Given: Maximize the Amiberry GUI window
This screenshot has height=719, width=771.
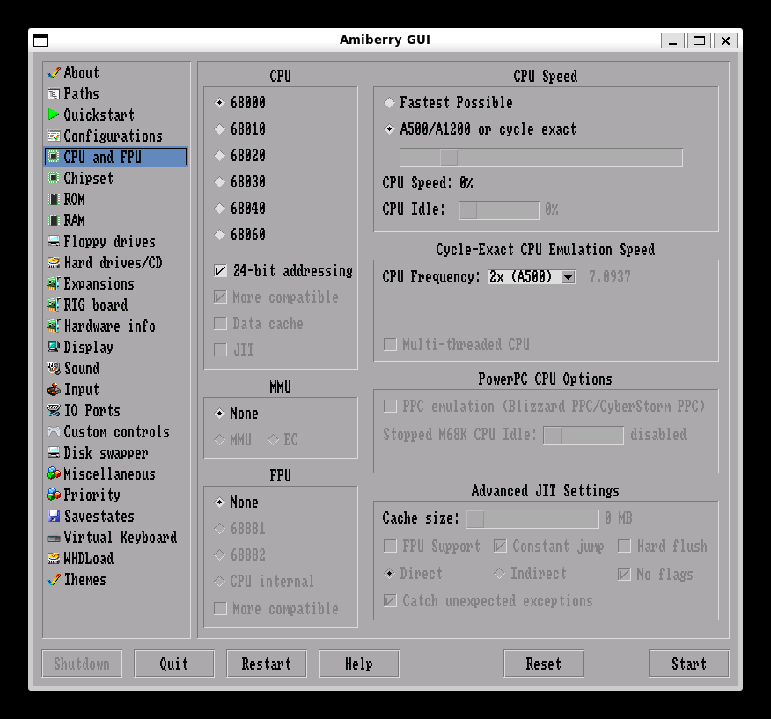Looking at the screenshot, I should coord(699,40).
